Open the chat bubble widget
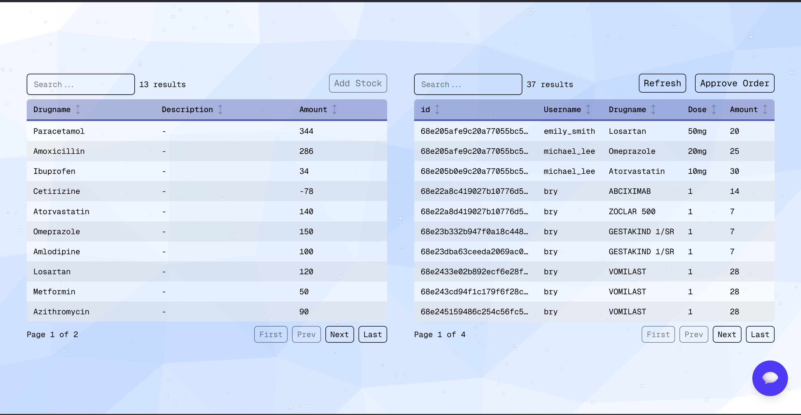The width and height of the screenshot is (801, 415). (x=770, y=378)
